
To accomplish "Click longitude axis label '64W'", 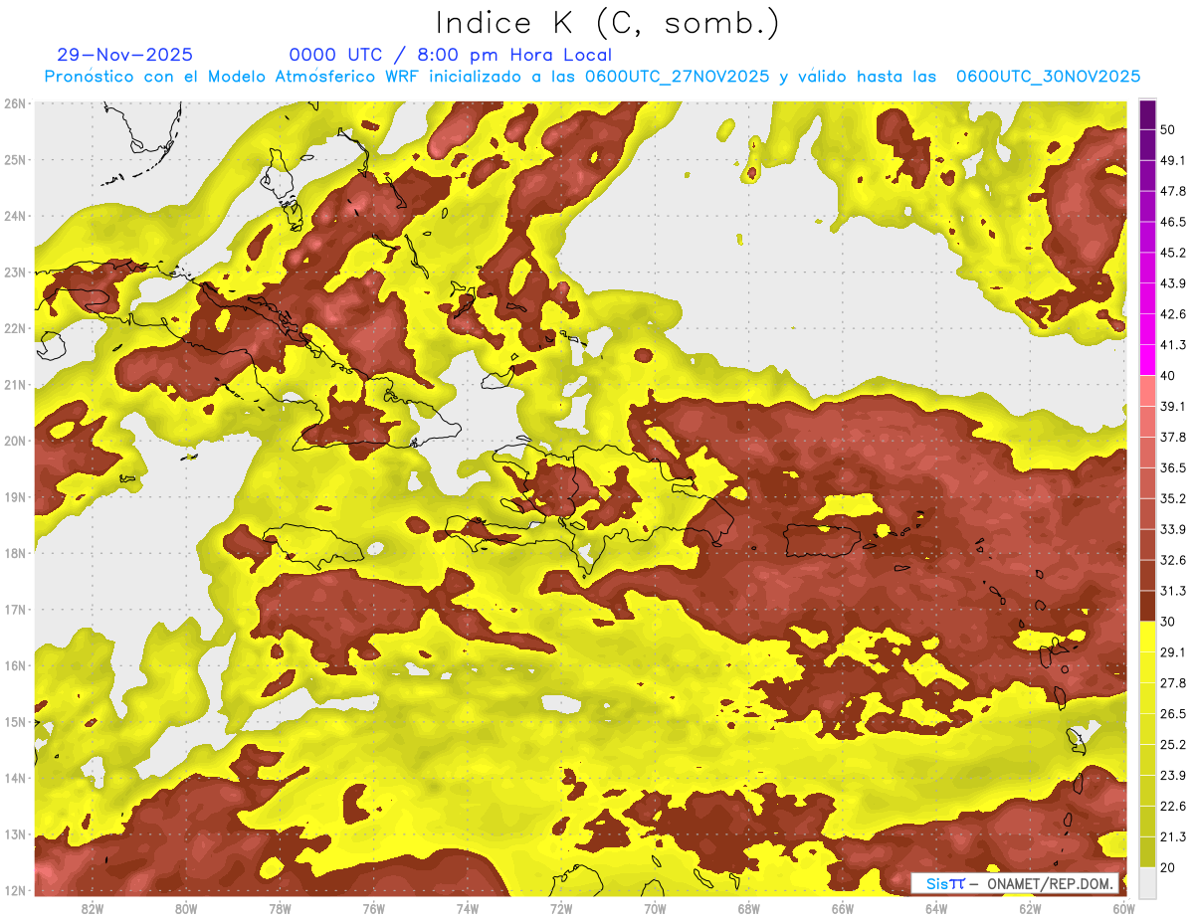I will pos(936,909).
